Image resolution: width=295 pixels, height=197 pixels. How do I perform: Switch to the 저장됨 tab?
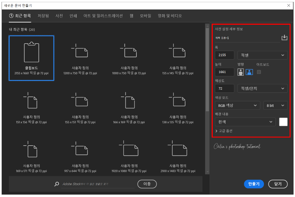(43, 16)
